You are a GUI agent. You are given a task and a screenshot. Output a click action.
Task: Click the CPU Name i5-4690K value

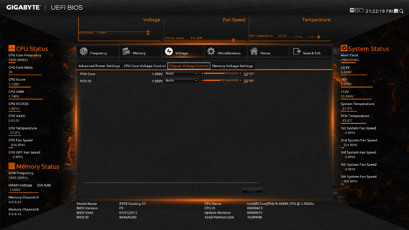click(280, 204)
